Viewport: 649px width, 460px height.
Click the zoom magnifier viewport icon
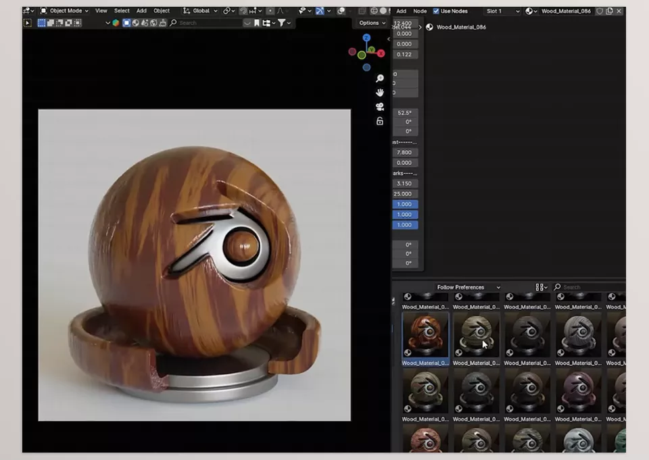[379, 78]
